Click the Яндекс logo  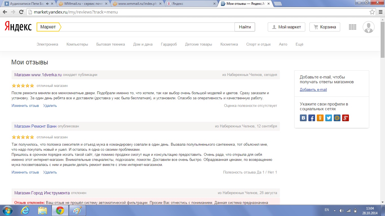click(x=18, y=27)
